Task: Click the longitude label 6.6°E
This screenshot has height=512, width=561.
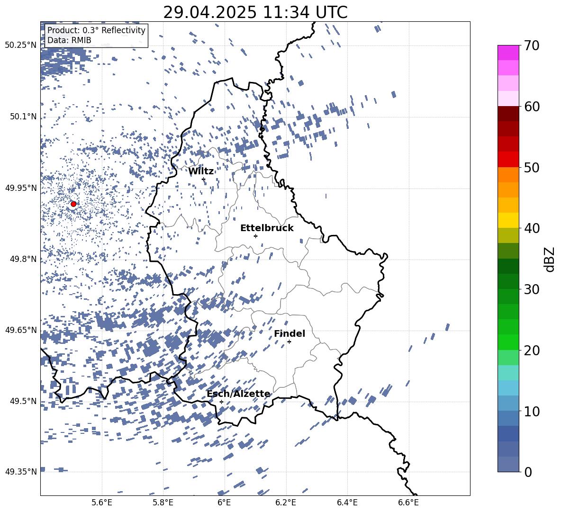Action: (408, 503)
